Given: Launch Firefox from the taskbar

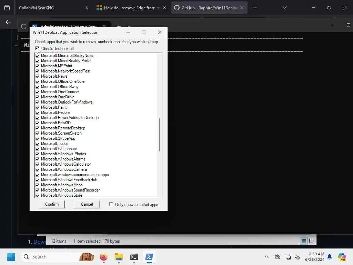Looking at the screenshot, I should pos(103,257).
